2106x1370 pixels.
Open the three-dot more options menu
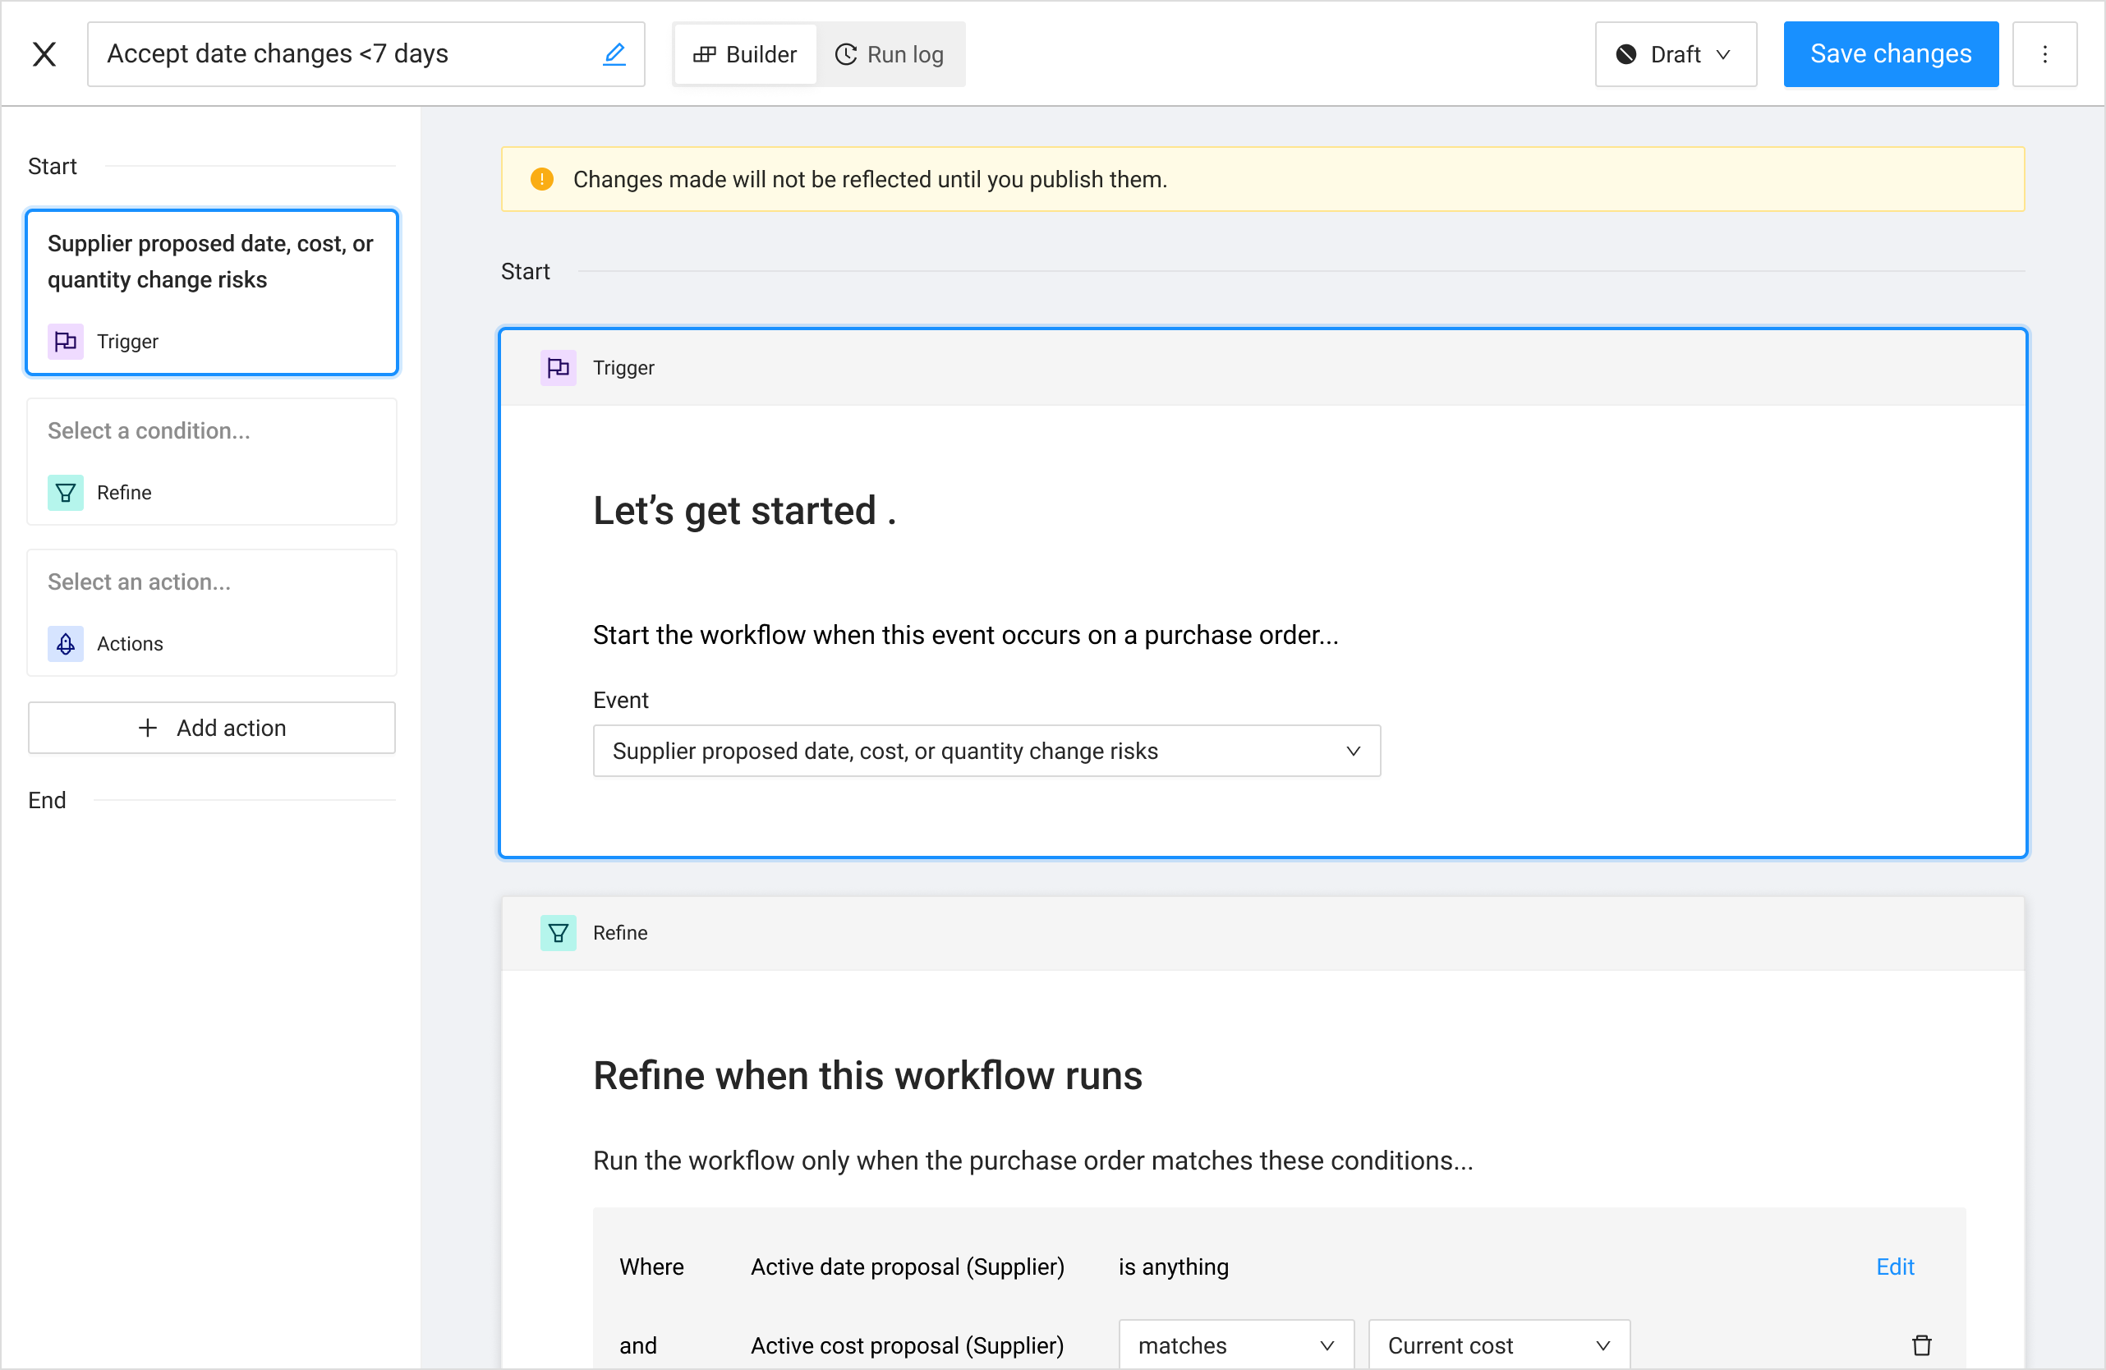2044,54
